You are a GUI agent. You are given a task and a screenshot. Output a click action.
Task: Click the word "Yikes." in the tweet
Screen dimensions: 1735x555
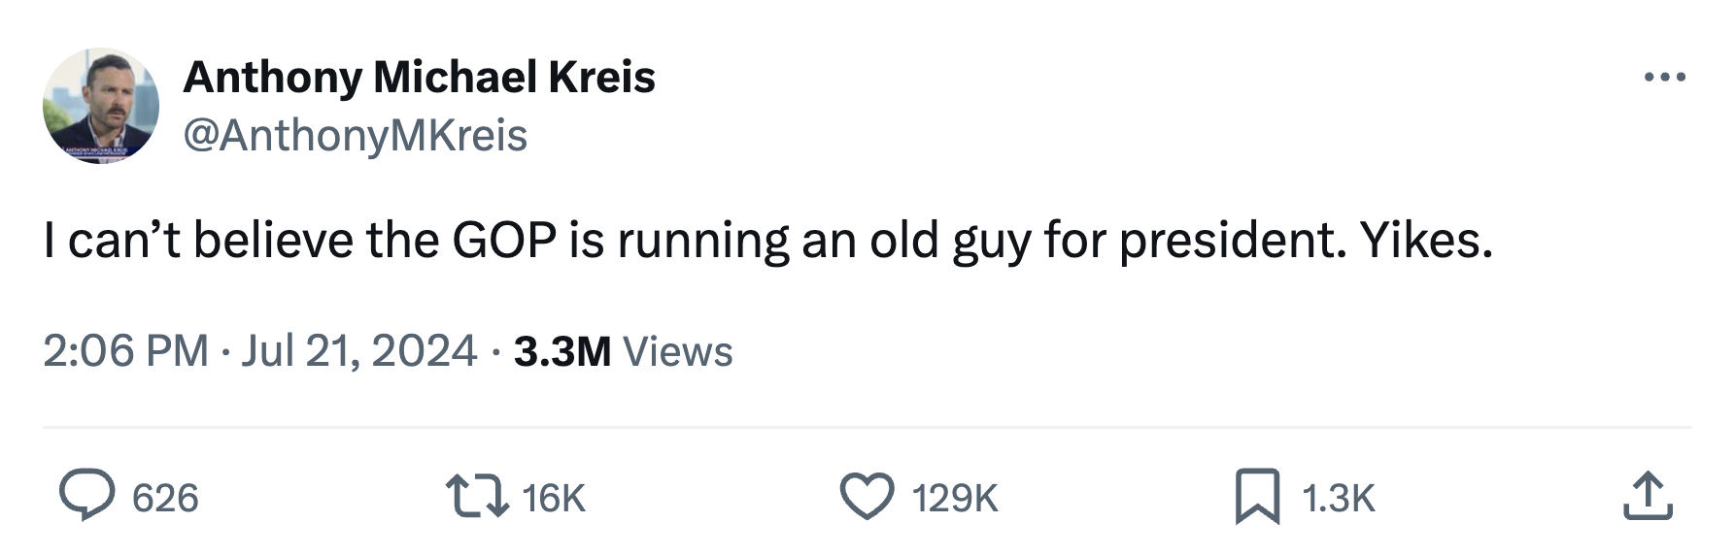point(1426,241)
